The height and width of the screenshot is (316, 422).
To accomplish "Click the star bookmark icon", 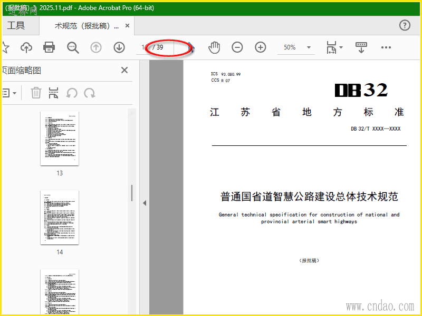I will pyautogui.click(x=5, y=47).
